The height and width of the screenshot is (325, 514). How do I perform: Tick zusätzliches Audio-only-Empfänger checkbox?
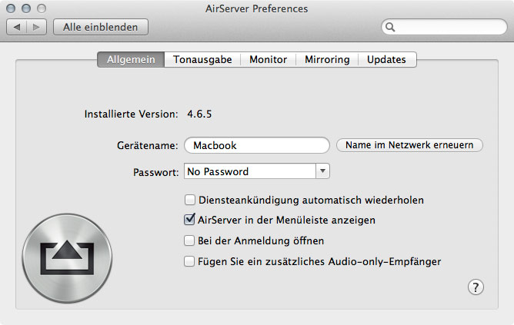click(189, 261)
